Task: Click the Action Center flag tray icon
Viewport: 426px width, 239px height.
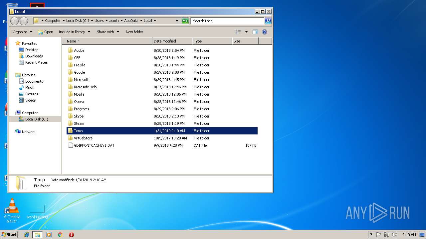Action: (x=378, y=235)
